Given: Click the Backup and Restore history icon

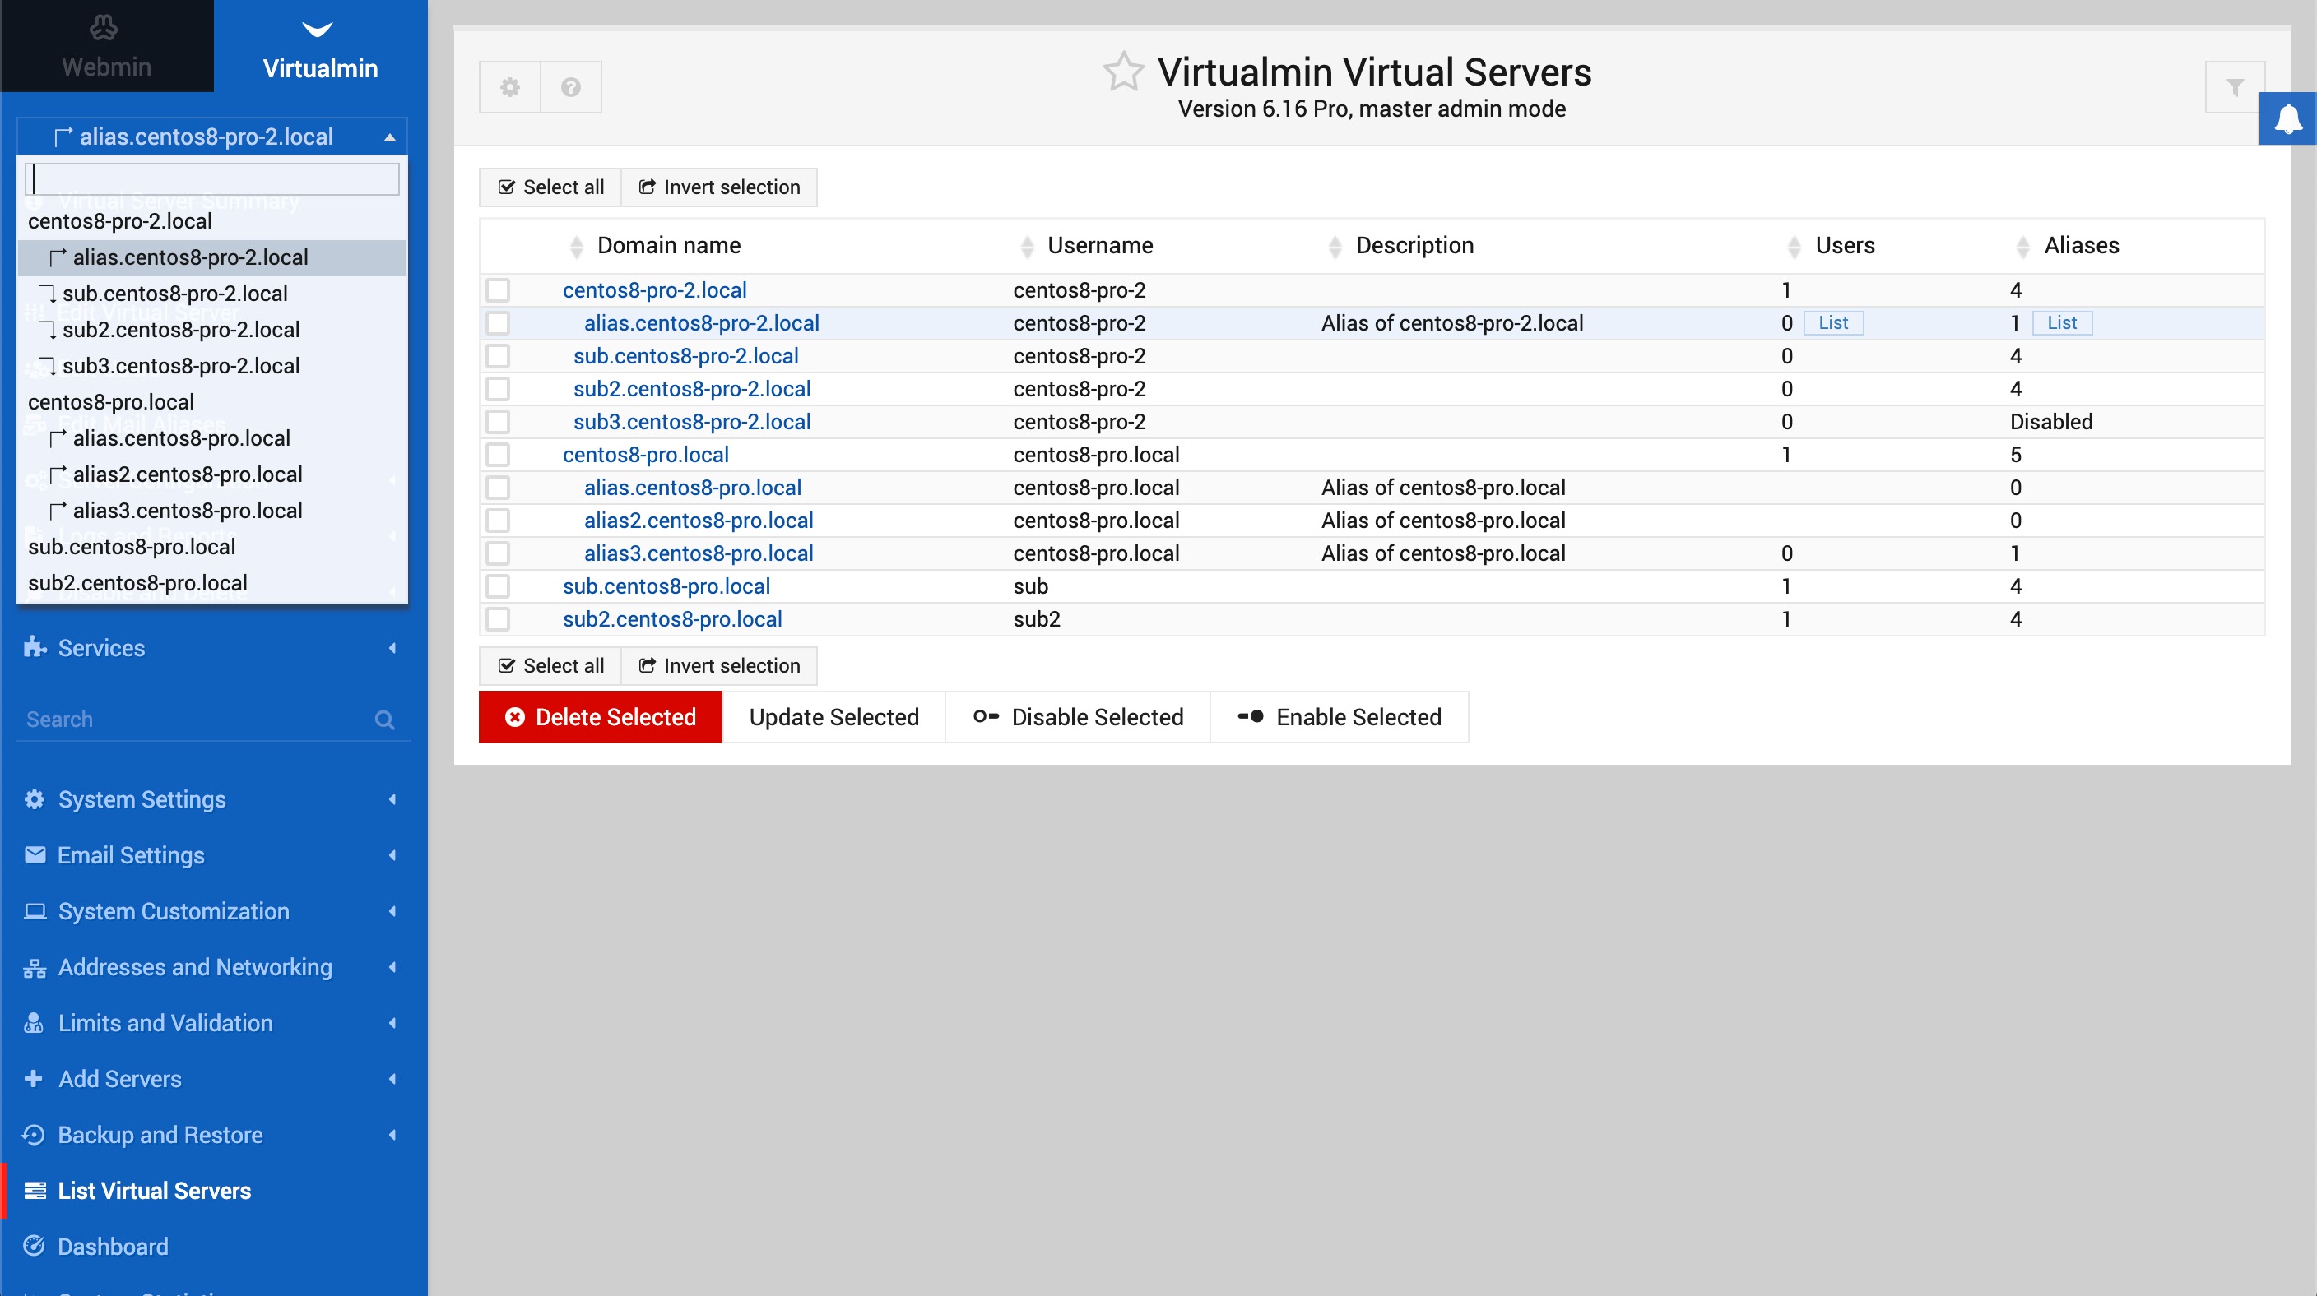Looking at the screenshot, I should [x=33, y=1134].
